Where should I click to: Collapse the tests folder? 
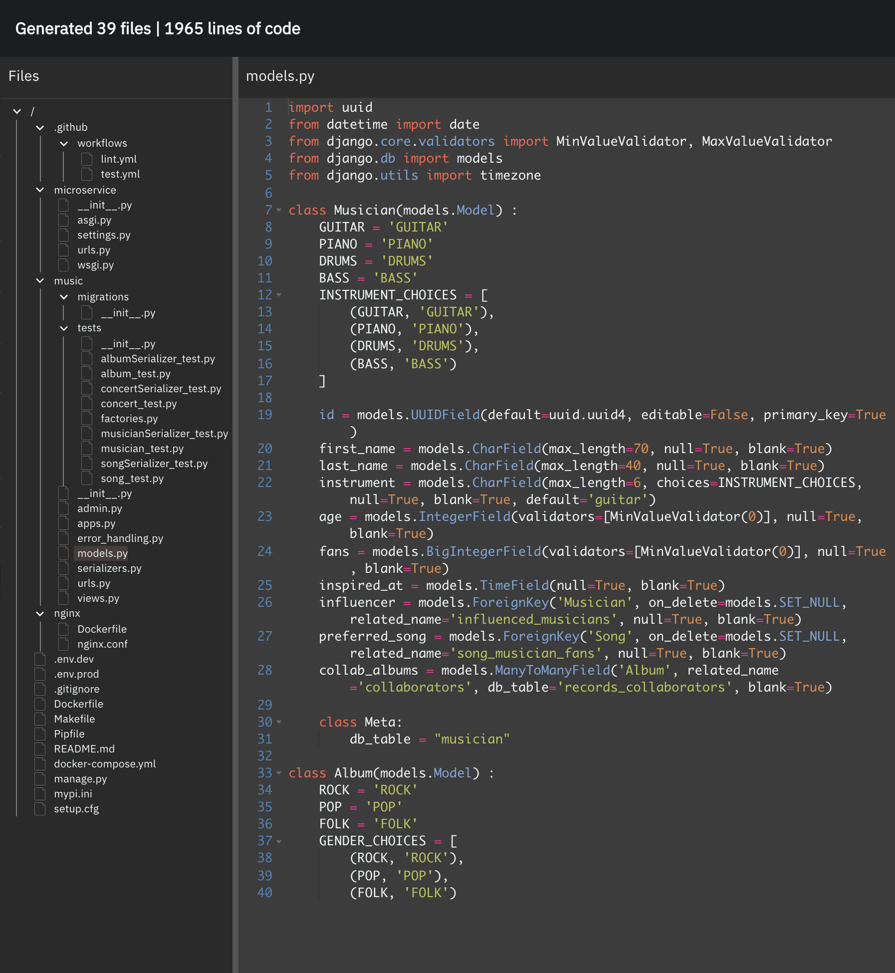click(x=63, y=328)
